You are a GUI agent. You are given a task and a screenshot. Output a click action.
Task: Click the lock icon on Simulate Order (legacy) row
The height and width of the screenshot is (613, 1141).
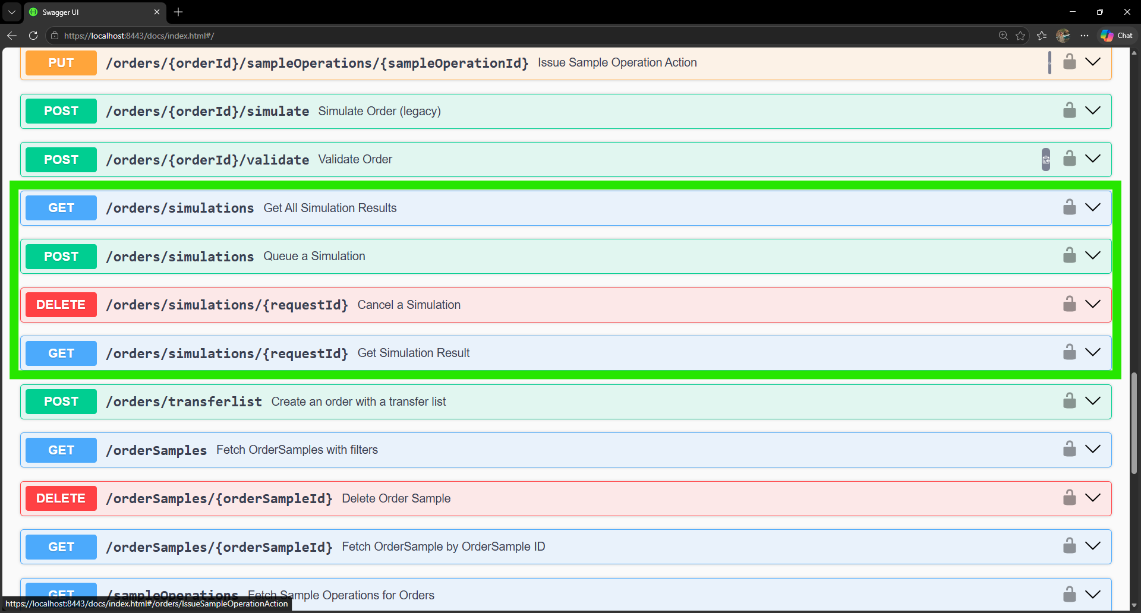(1070, 110)
